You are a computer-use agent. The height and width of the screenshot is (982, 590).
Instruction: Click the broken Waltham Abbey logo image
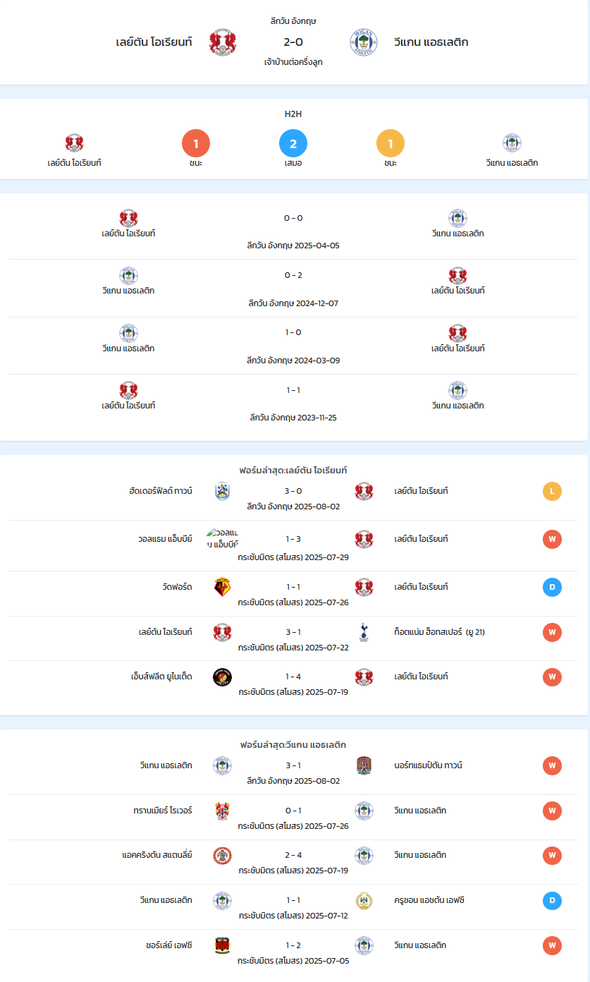pos(223,538)
